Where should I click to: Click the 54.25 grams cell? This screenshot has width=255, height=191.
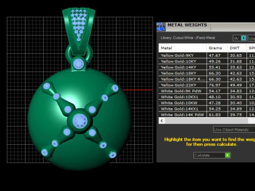click(217, 109)
